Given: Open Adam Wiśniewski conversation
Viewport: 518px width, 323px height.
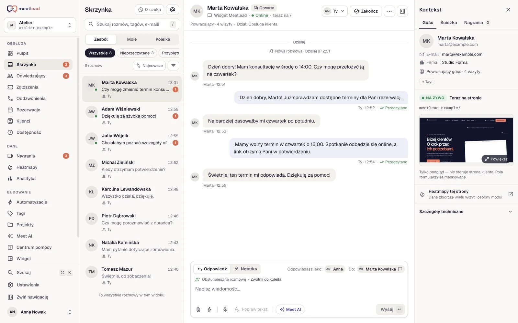Looking at the screenshot, I should click(132, 116).
